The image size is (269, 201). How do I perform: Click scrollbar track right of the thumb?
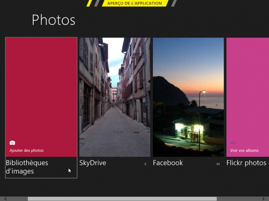click(238, 198)
